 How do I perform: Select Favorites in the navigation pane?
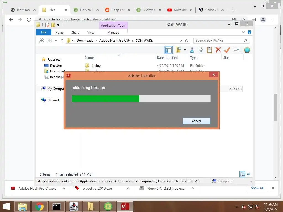[54, 60]
